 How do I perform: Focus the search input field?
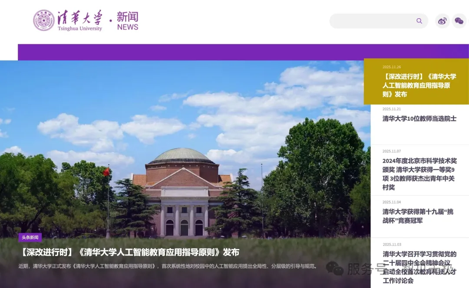click(379, 21)
